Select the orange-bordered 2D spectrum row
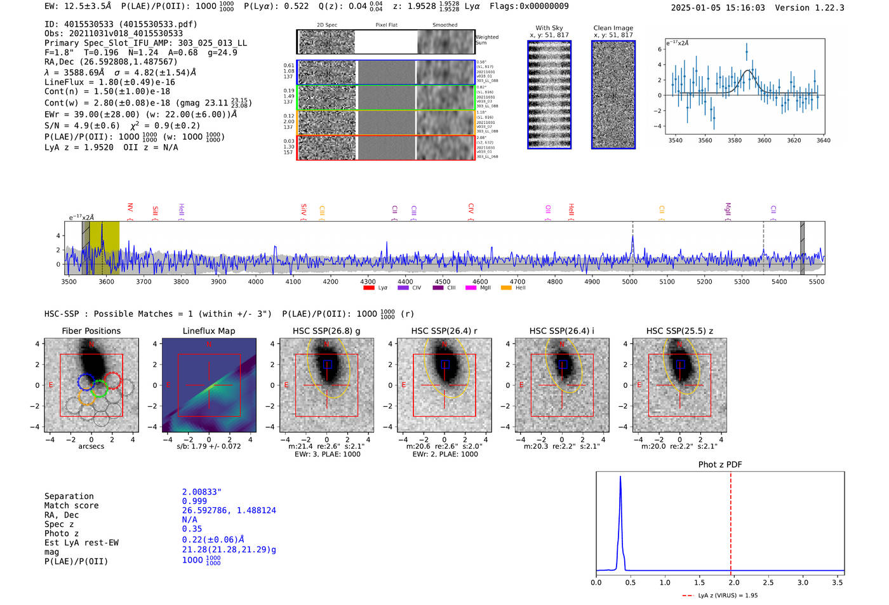The width and height of the screenshot is (889, 605). [386, 123]
